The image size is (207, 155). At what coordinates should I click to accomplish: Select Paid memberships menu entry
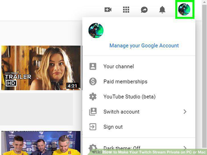coord(139,81)
